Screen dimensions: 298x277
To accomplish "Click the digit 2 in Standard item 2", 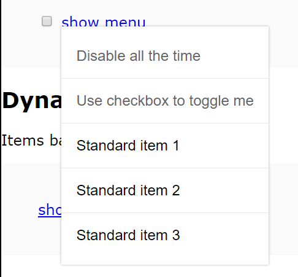I will point(176,190).
